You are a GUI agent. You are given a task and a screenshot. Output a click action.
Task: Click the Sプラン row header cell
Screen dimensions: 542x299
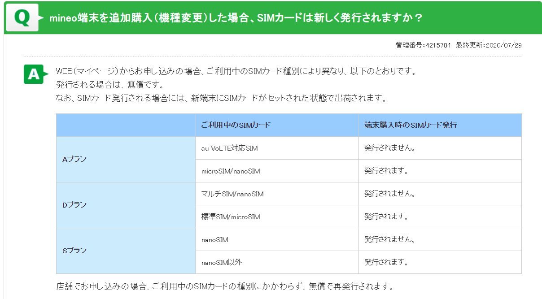tap(126, 251)
